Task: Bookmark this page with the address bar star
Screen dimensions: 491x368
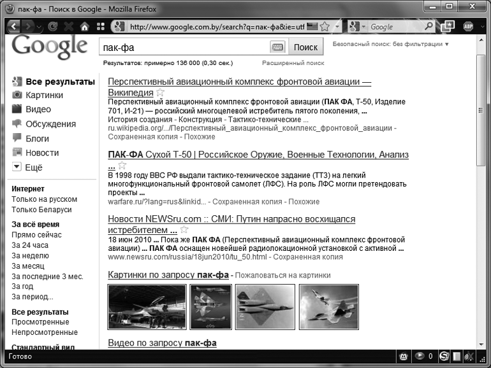Action: click(325, 27)
